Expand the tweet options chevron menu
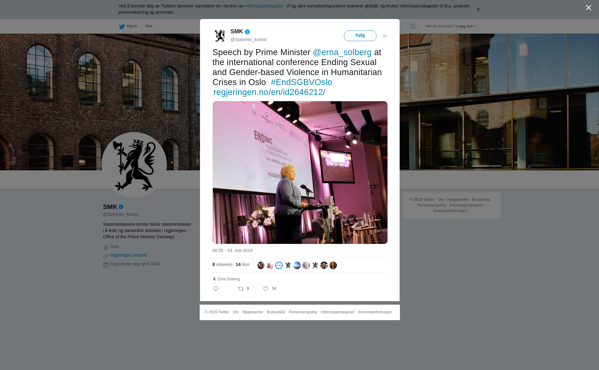The width and height of the screenshot is (599, 370). coord(385,36)
